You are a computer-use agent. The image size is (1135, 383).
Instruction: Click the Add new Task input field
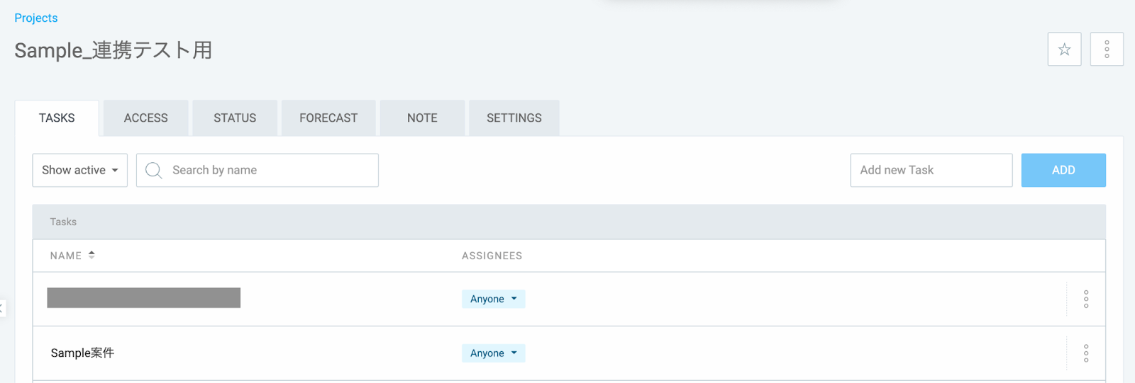(x=931, y=171)
